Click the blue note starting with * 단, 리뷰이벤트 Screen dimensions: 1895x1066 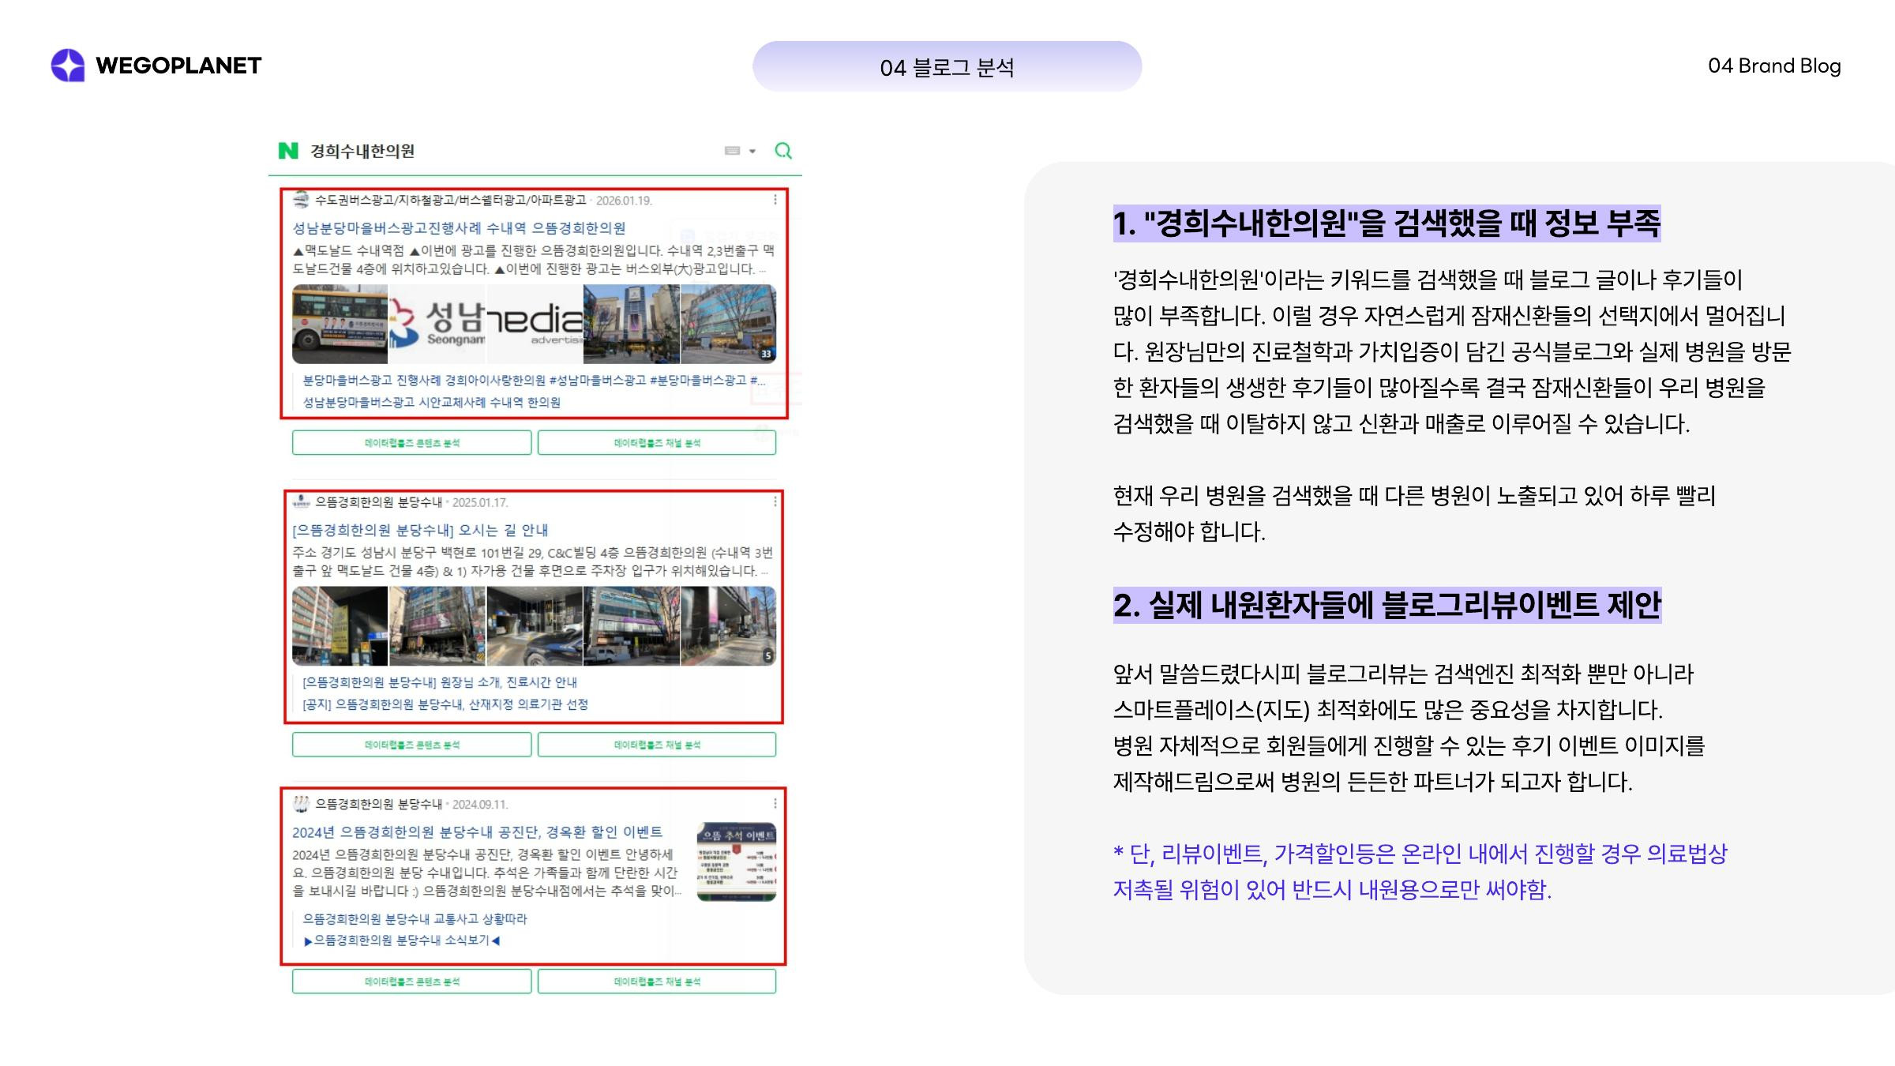(x=1420, y=872)
